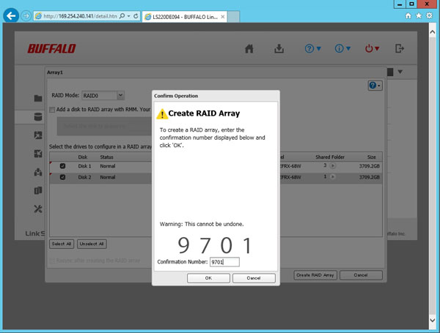Enable Add a disk with RMM checkbox
440x333 pixels.
(x=52, y=110)
